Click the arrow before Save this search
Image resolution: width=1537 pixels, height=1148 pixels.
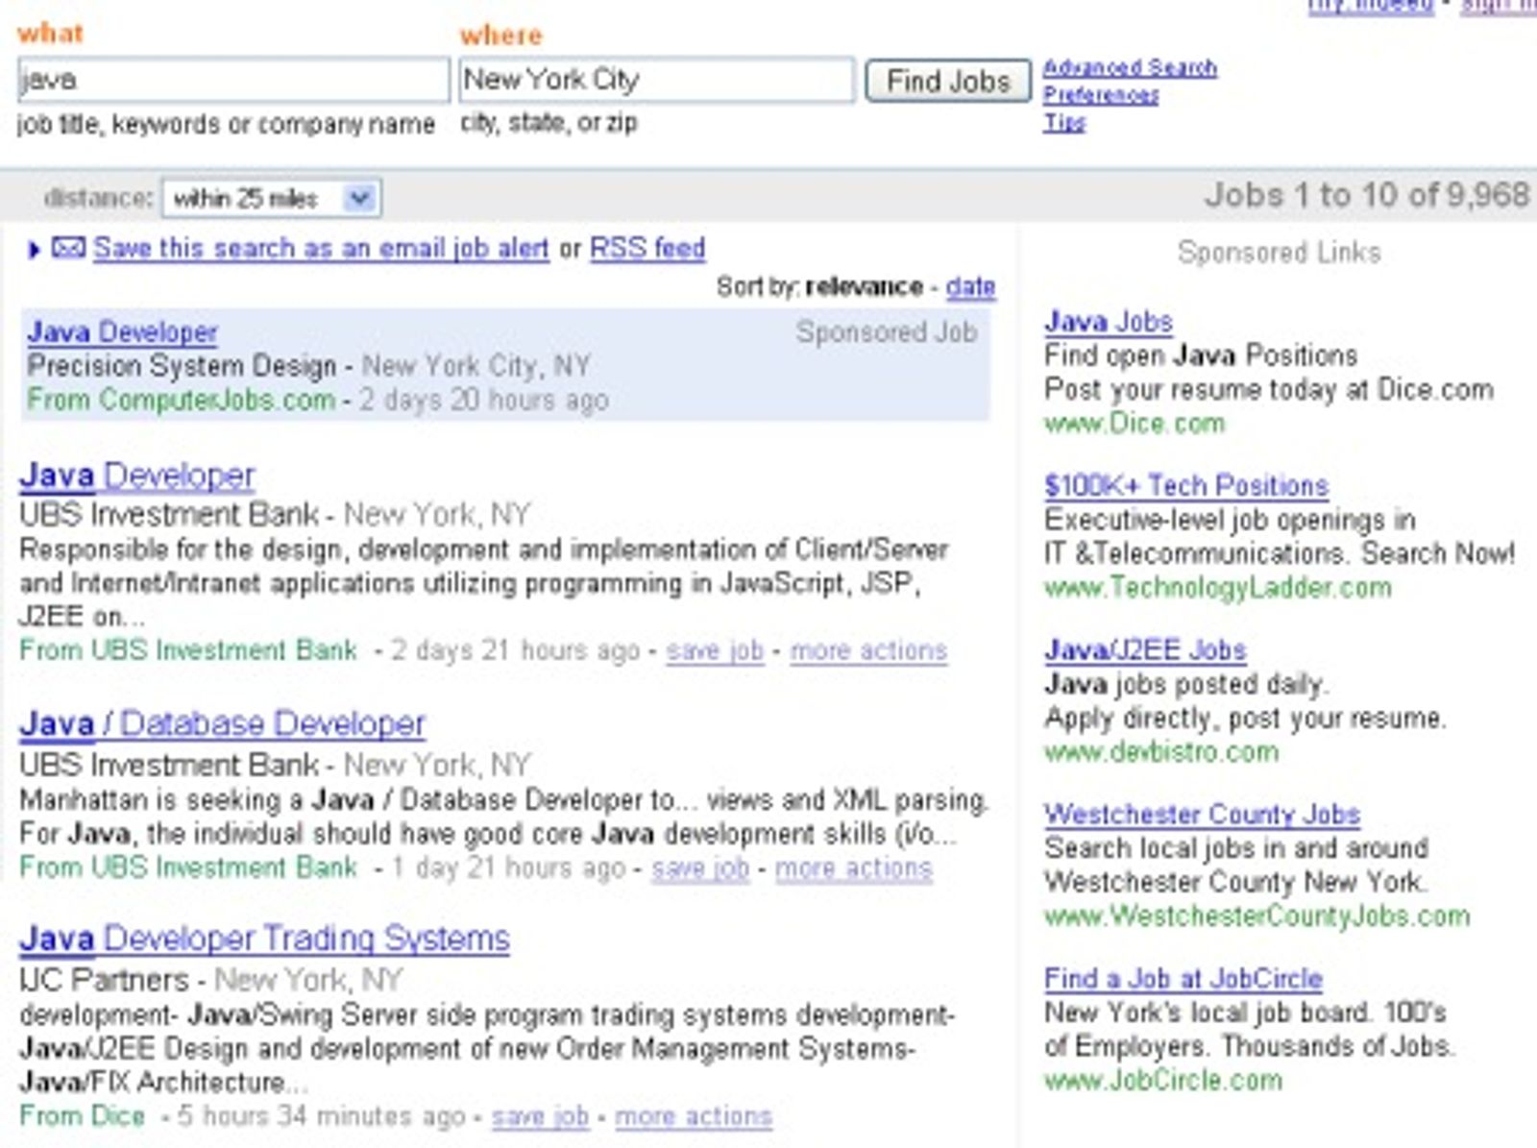point(34,250)
